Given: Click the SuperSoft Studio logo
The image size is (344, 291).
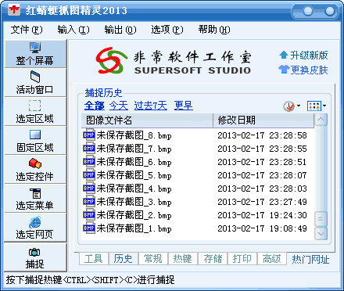Looking at the screenshot, I should 174,60.
